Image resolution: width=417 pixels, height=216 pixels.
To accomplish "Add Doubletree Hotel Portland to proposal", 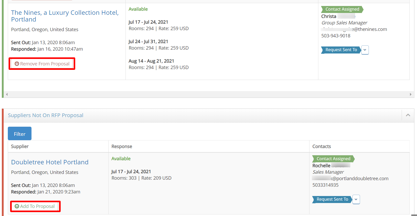I will 35,206.
